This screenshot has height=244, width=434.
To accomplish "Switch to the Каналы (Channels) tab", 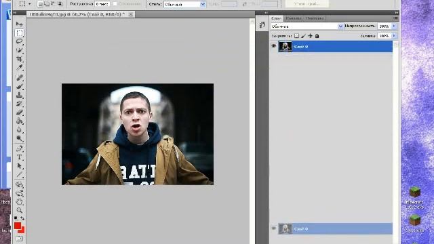I will coord(294,18).
